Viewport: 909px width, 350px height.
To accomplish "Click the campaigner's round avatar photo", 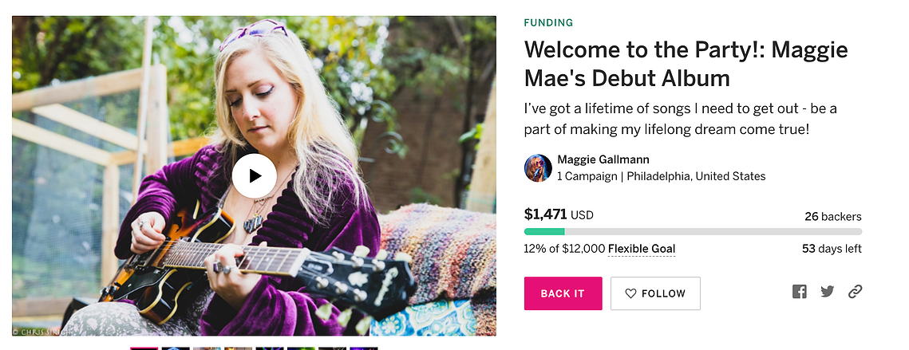I will pos(538,168).
